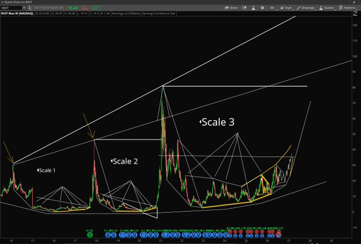Open the Patterns menu
Image resolution: width=361 pixels, height=244 pixels.
(x=347, y=8)
